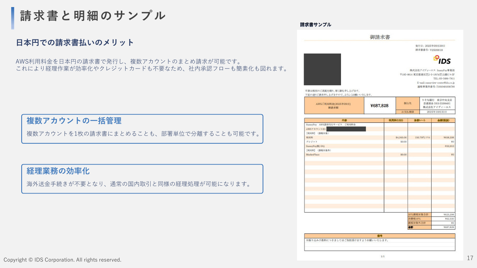Click the 金額(税抜) column header
The image size is (477, 268).
pyautogui.click(x=443, y=120)
